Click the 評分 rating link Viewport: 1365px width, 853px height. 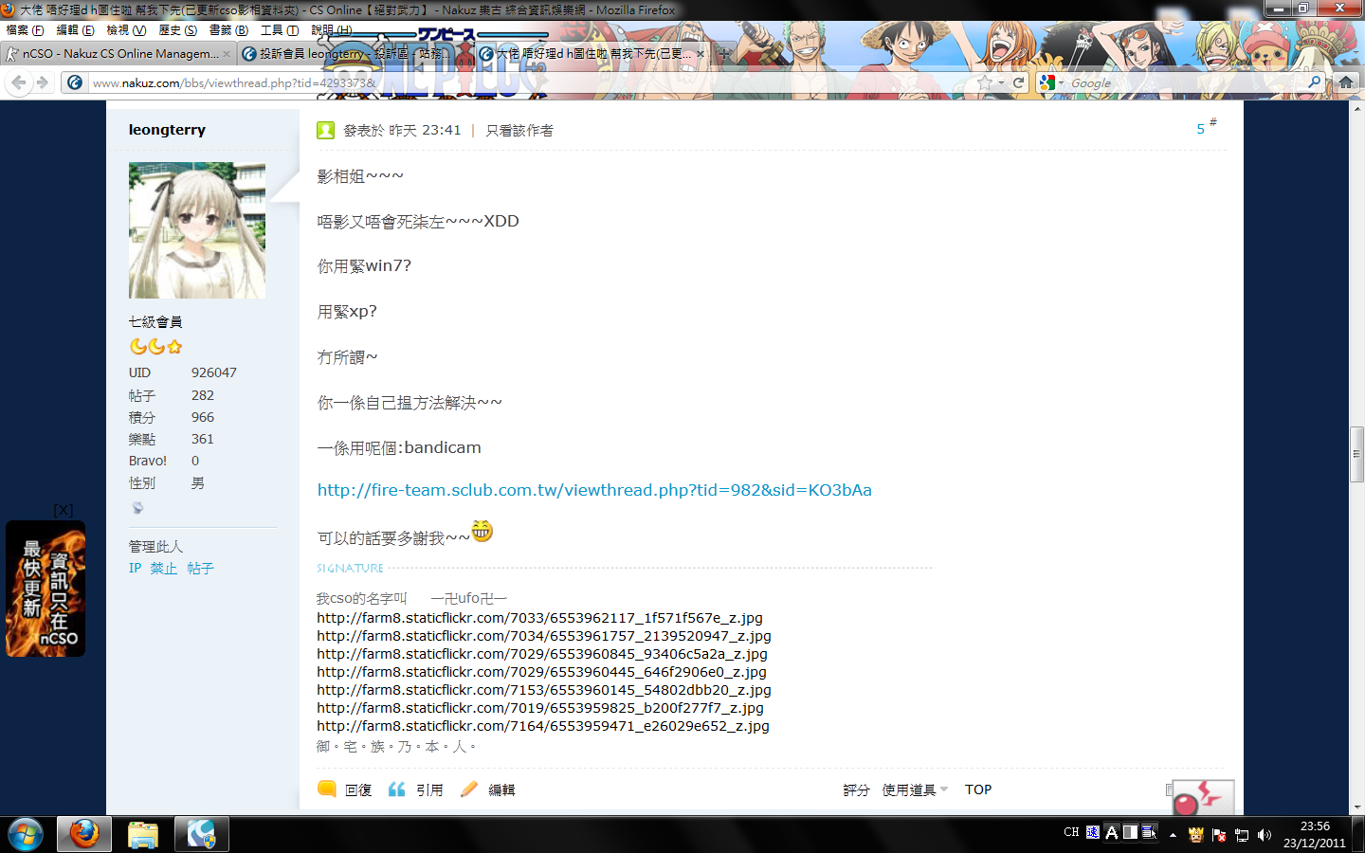click(857, 789)
